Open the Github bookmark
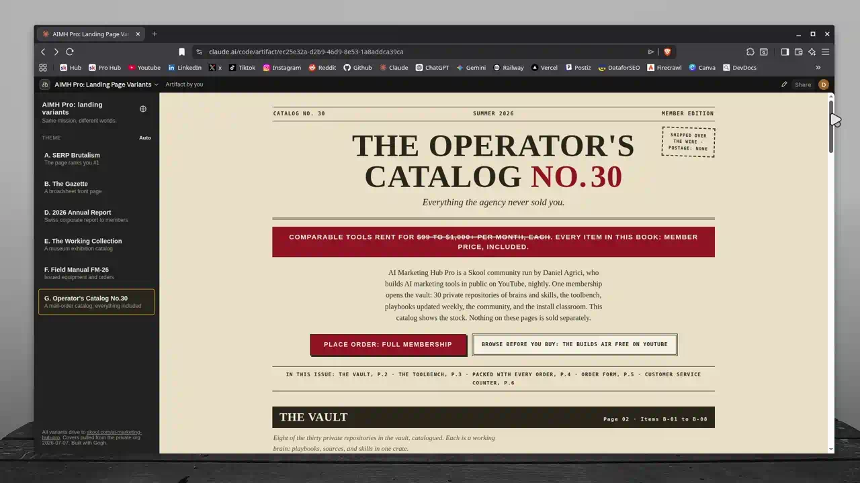 [357, 68]
